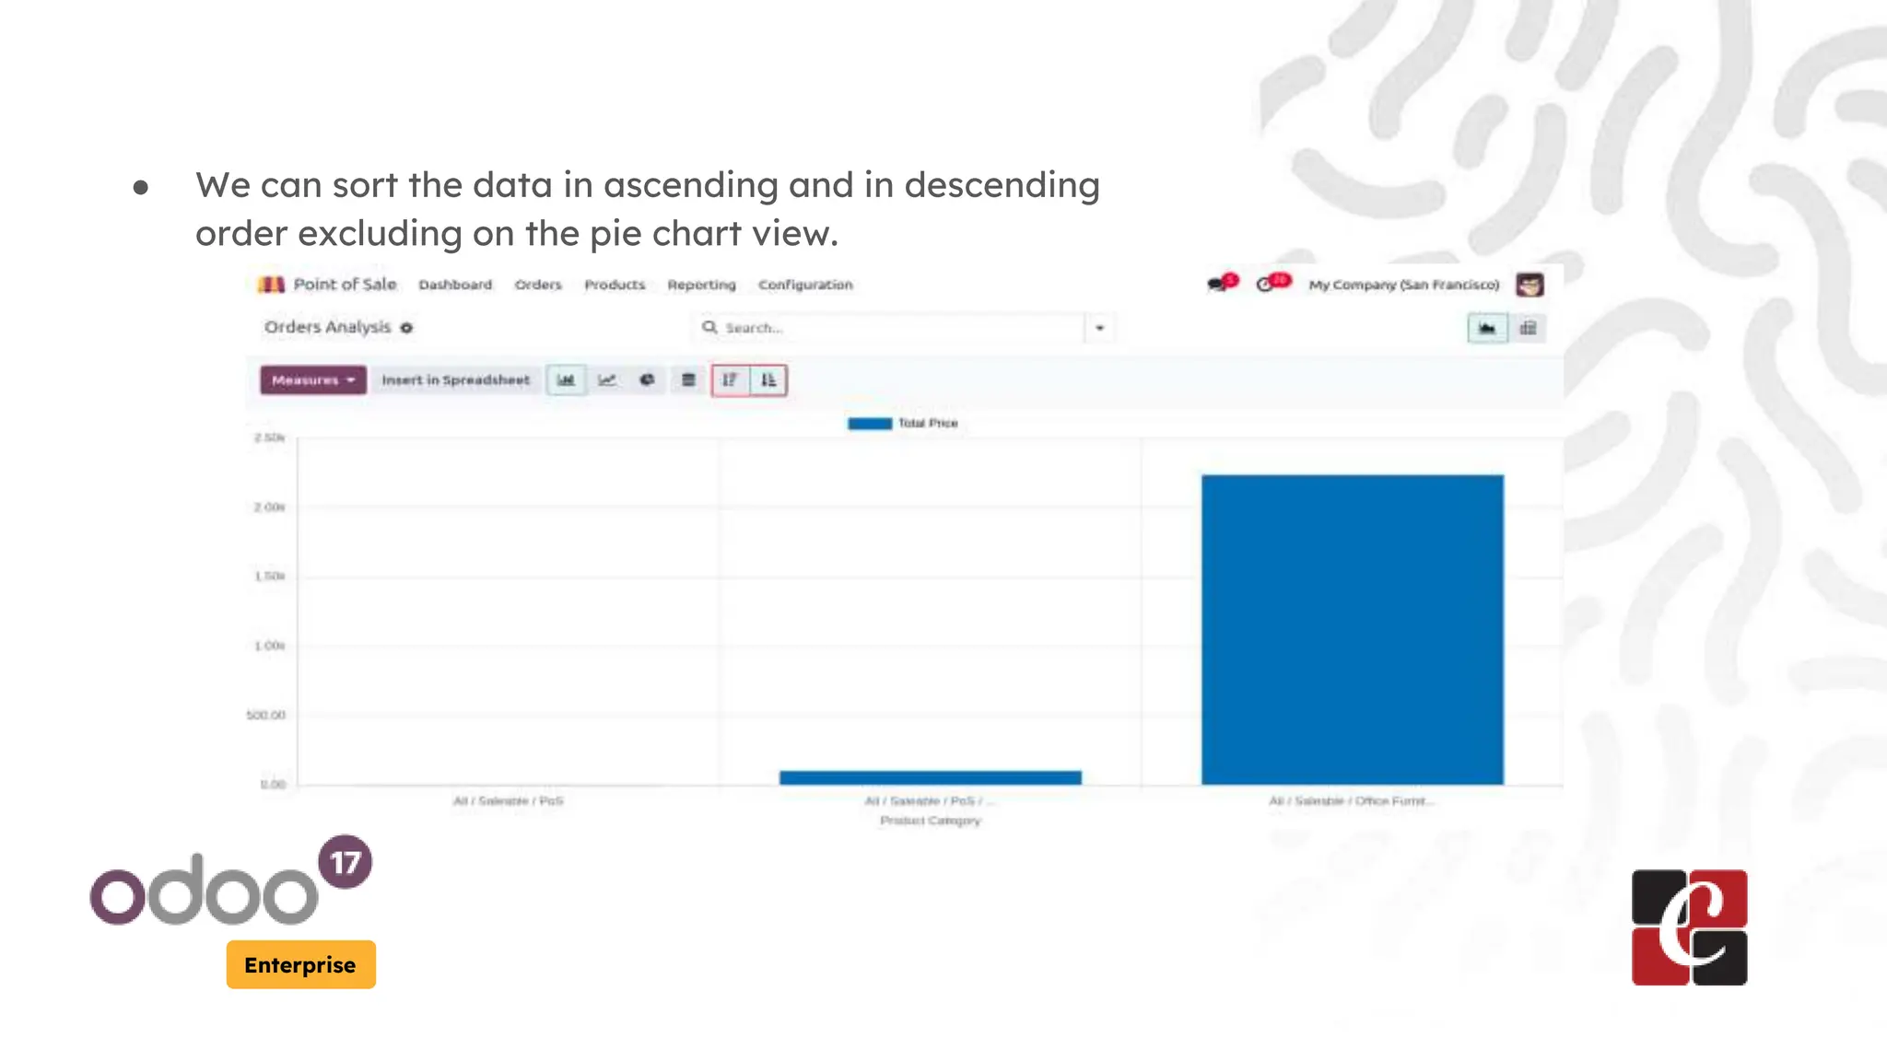Click the tall Office Furniture bar
This screenshot has width=1887, height=1061.
click(x=1353, y=630)
